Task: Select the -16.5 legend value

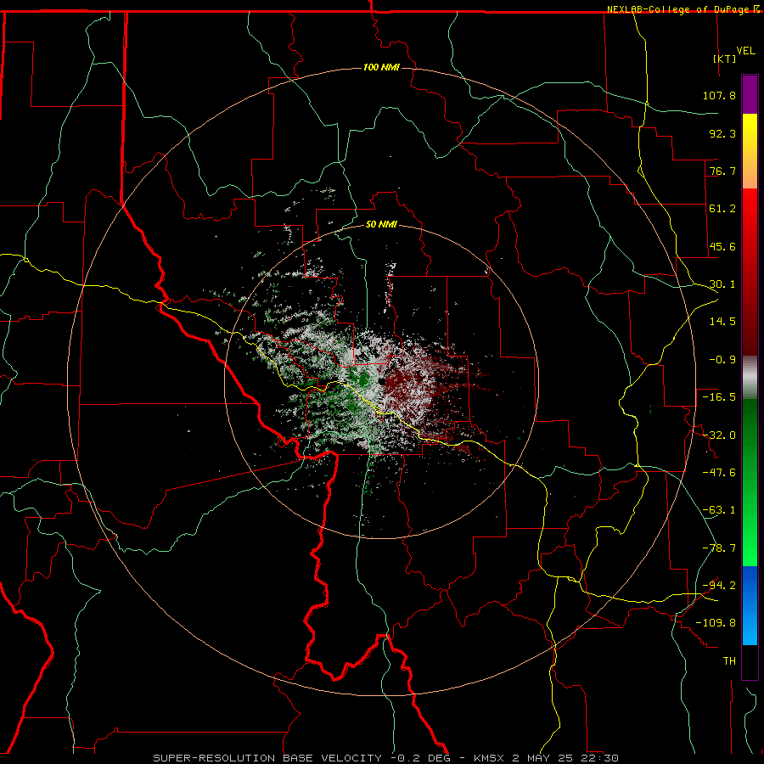Action: pyautogui.click(x=719, y=397)
